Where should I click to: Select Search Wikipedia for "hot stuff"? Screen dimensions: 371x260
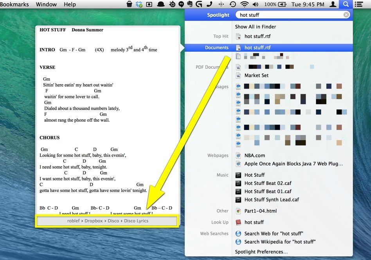click(x=274, y=242)
